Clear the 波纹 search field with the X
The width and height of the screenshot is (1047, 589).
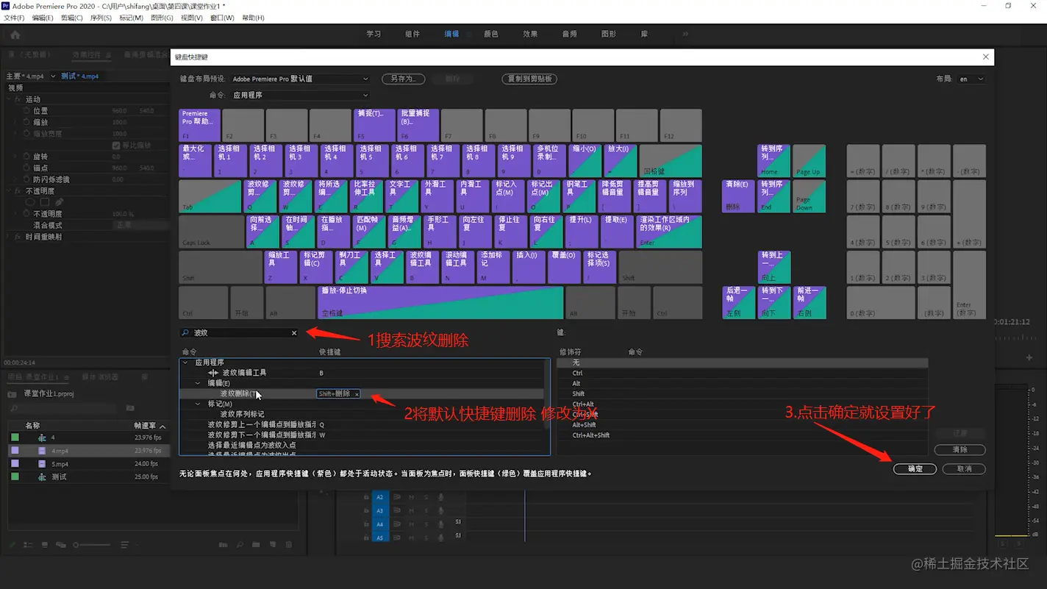(x=294, y=333)
